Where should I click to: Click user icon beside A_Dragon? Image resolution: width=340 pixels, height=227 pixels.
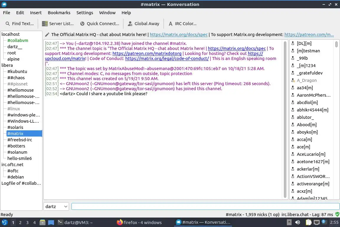coord(293,80)
